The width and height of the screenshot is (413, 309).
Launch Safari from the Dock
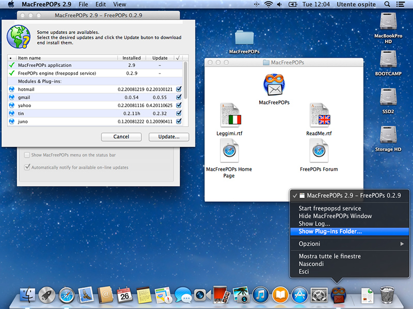click(x=67, y=295)
